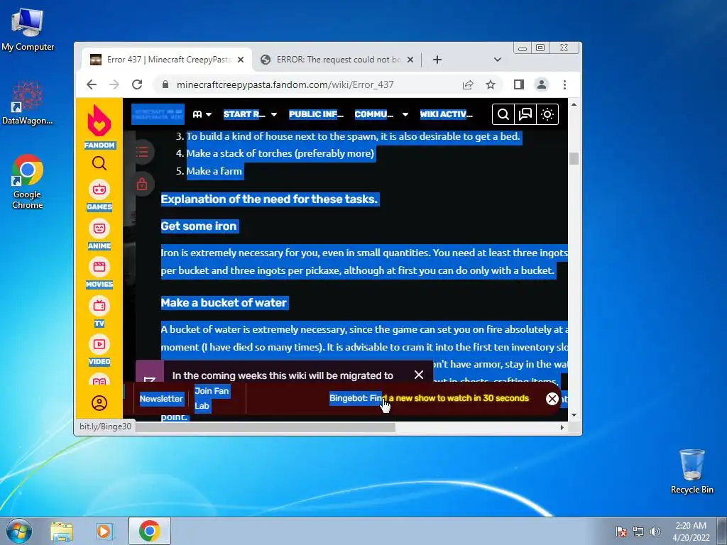Click the Newsletter link
727x545 pixels.
point(161,399)
